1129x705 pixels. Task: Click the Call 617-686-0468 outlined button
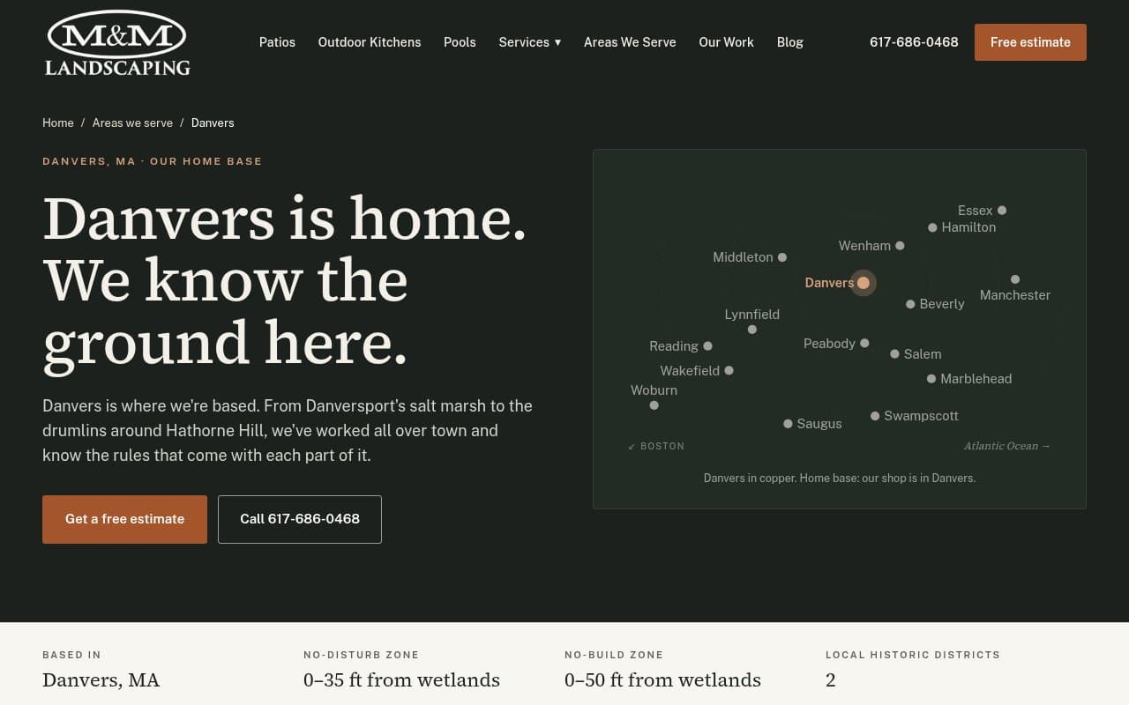coord(300,519)
